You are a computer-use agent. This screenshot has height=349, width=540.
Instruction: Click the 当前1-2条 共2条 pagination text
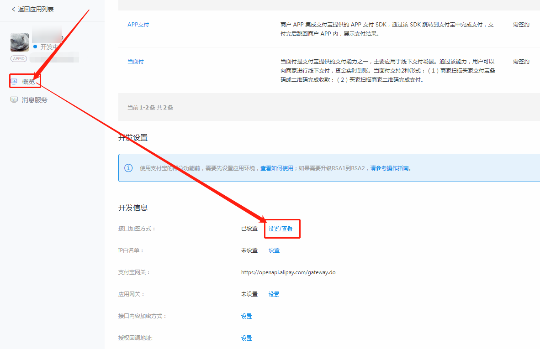click(150, 108)
